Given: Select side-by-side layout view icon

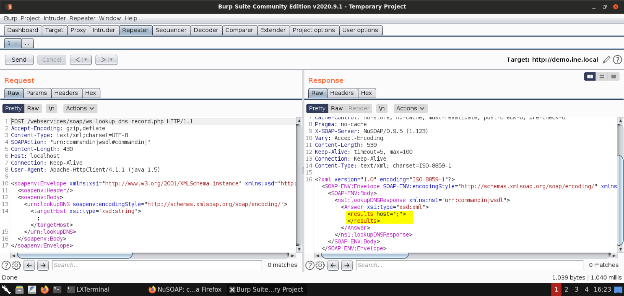Looking at the screenshot, I should 590,77.
